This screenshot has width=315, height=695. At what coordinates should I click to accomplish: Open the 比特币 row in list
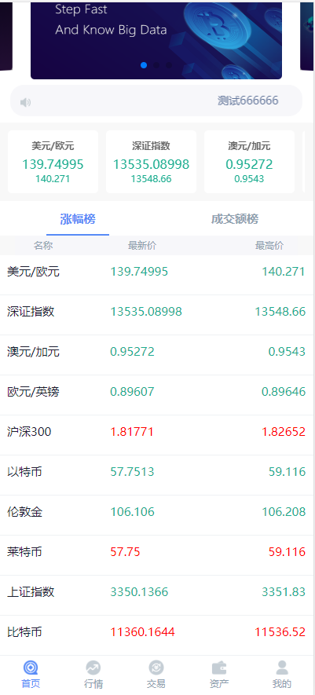157,632
